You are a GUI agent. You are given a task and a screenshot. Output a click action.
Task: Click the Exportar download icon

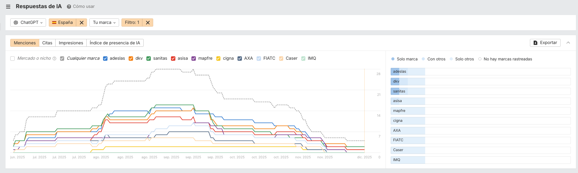pyautogui.click(x=535, y=43)
